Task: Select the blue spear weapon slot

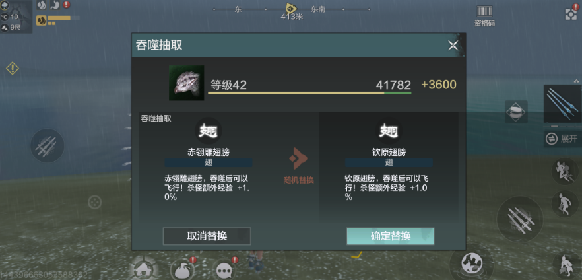Action: [x=562, y=104]
